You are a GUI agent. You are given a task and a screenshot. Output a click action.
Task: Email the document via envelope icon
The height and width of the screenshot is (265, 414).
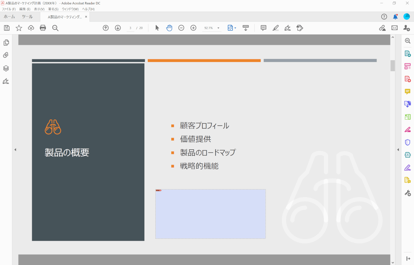coord(394,28)
